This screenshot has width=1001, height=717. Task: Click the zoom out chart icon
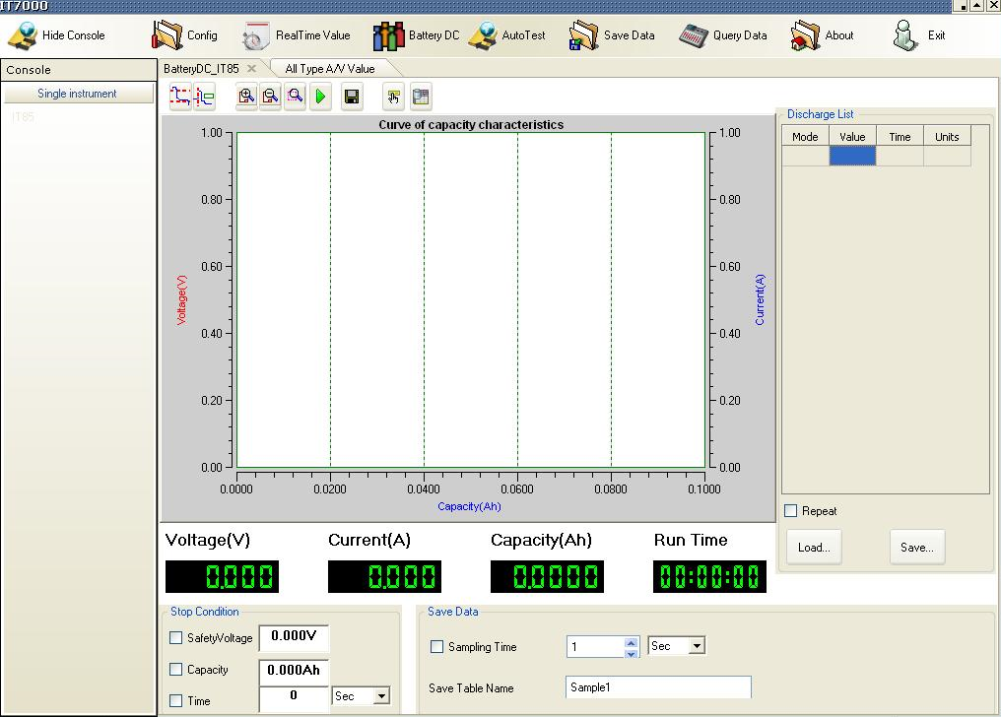[x=271, y=96]
